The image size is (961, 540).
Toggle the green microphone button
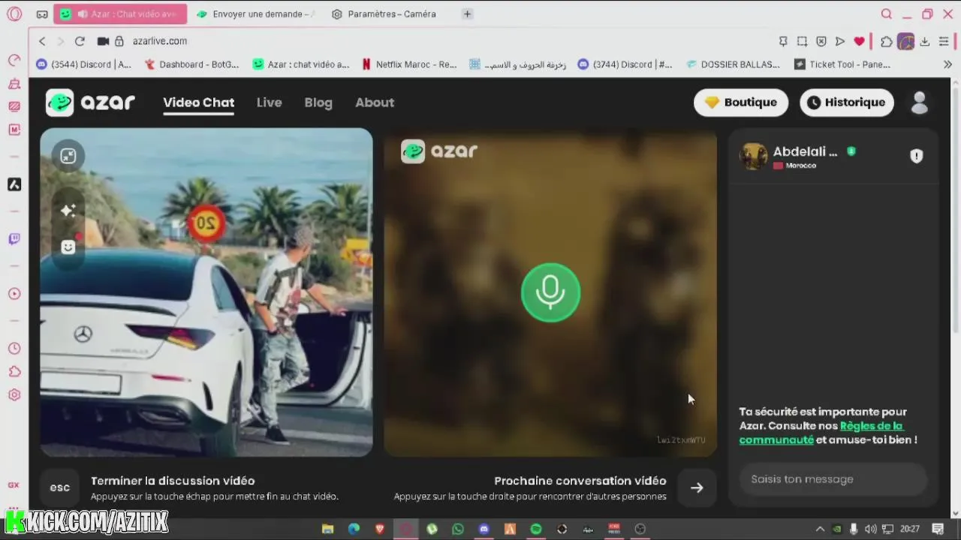(550, 292)
